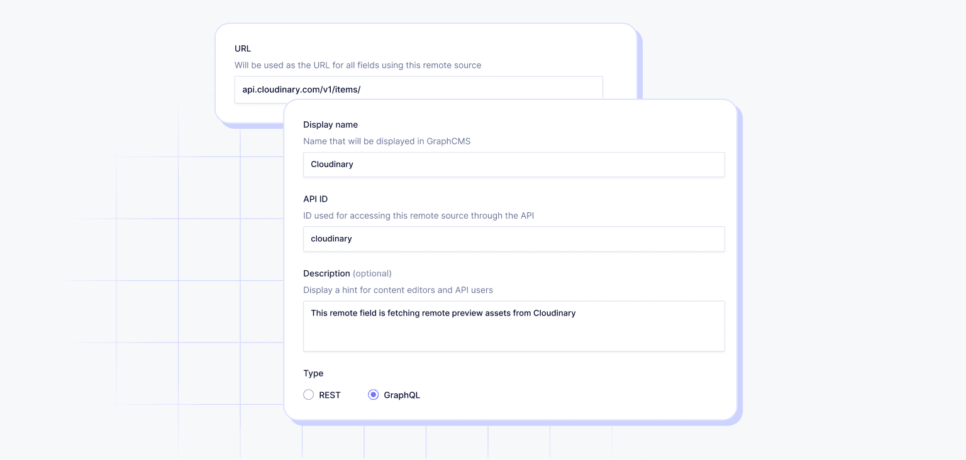Click the 'Type' section label

click(x=313, y=373)
